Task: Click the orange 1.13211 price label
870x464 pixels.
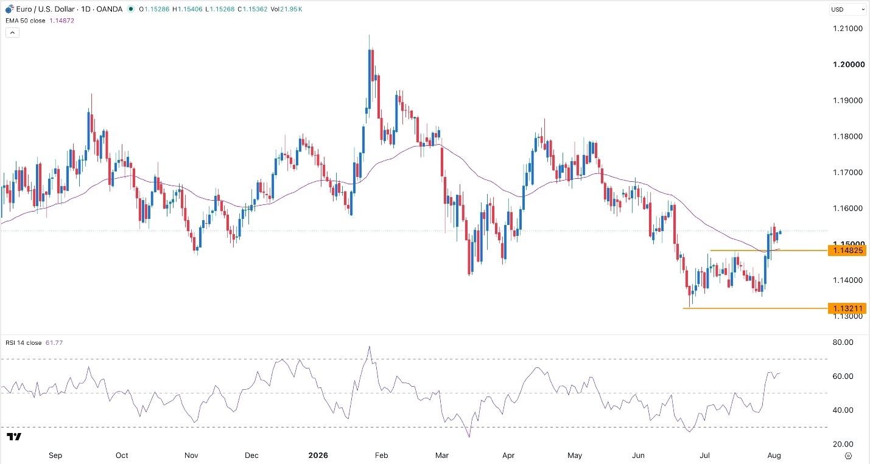Action: [x=847, y=308]
